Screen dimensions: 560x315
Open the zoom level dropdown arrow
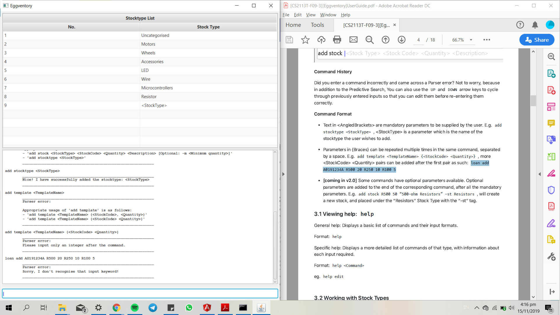[x=471, y=40]
